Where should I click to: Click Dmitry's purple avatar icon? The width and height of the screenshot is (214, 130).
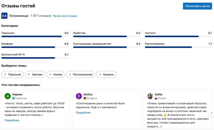tap(79, 96)
